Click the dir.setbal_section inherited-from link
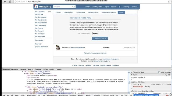This screenshot has height=96, width=172. [148, 91]
